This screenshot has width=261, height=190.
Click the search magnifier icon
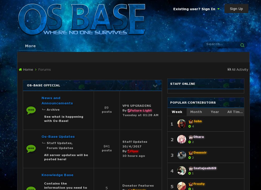pyautogui.click(x=242, y=45)
